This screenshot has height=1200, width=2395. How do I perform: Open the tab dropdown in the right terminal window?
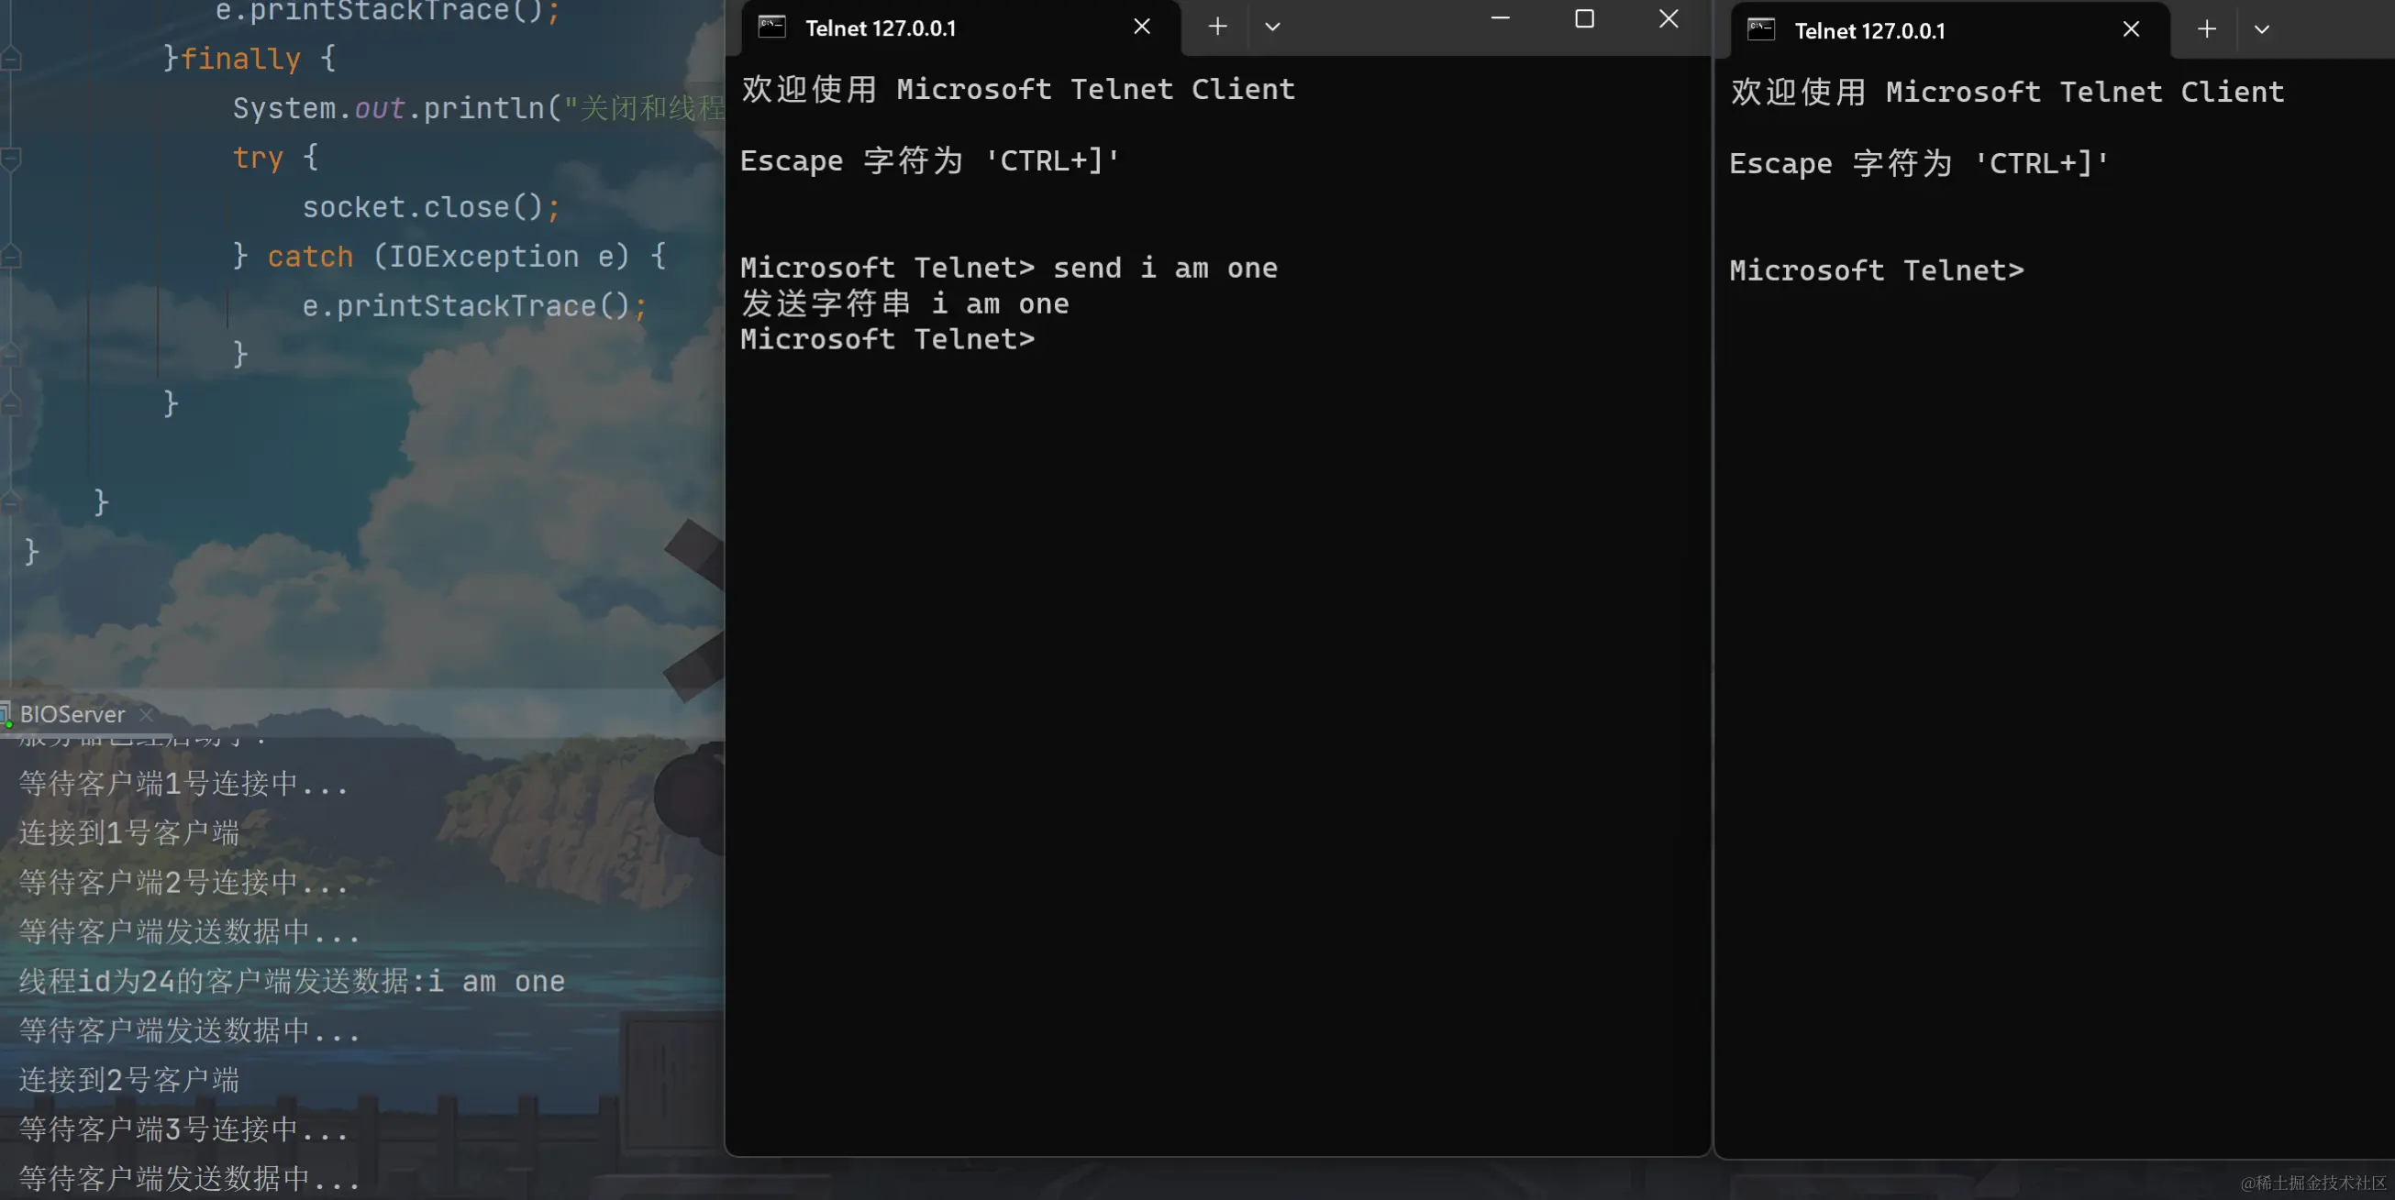(2262, 29)
